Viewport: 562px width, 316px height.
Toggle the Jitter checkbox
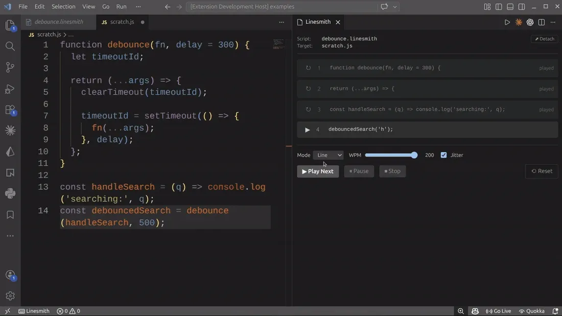pos(443,155)
